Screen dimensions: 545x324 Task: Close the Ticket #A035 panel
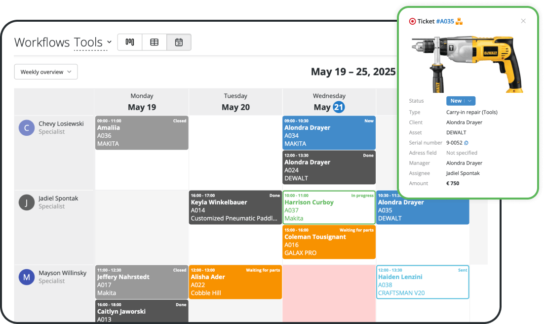[523, 21]
